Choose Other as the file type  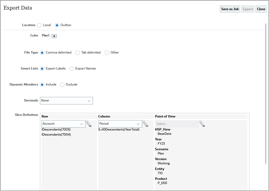[x=107, y=52]
